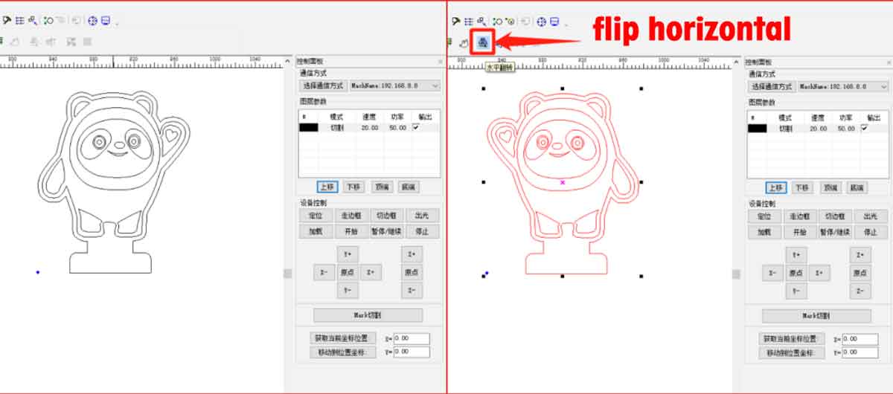This screenshot has width=893, height=394.
Task: Click Y- jog button in left window
Action: 348,291
